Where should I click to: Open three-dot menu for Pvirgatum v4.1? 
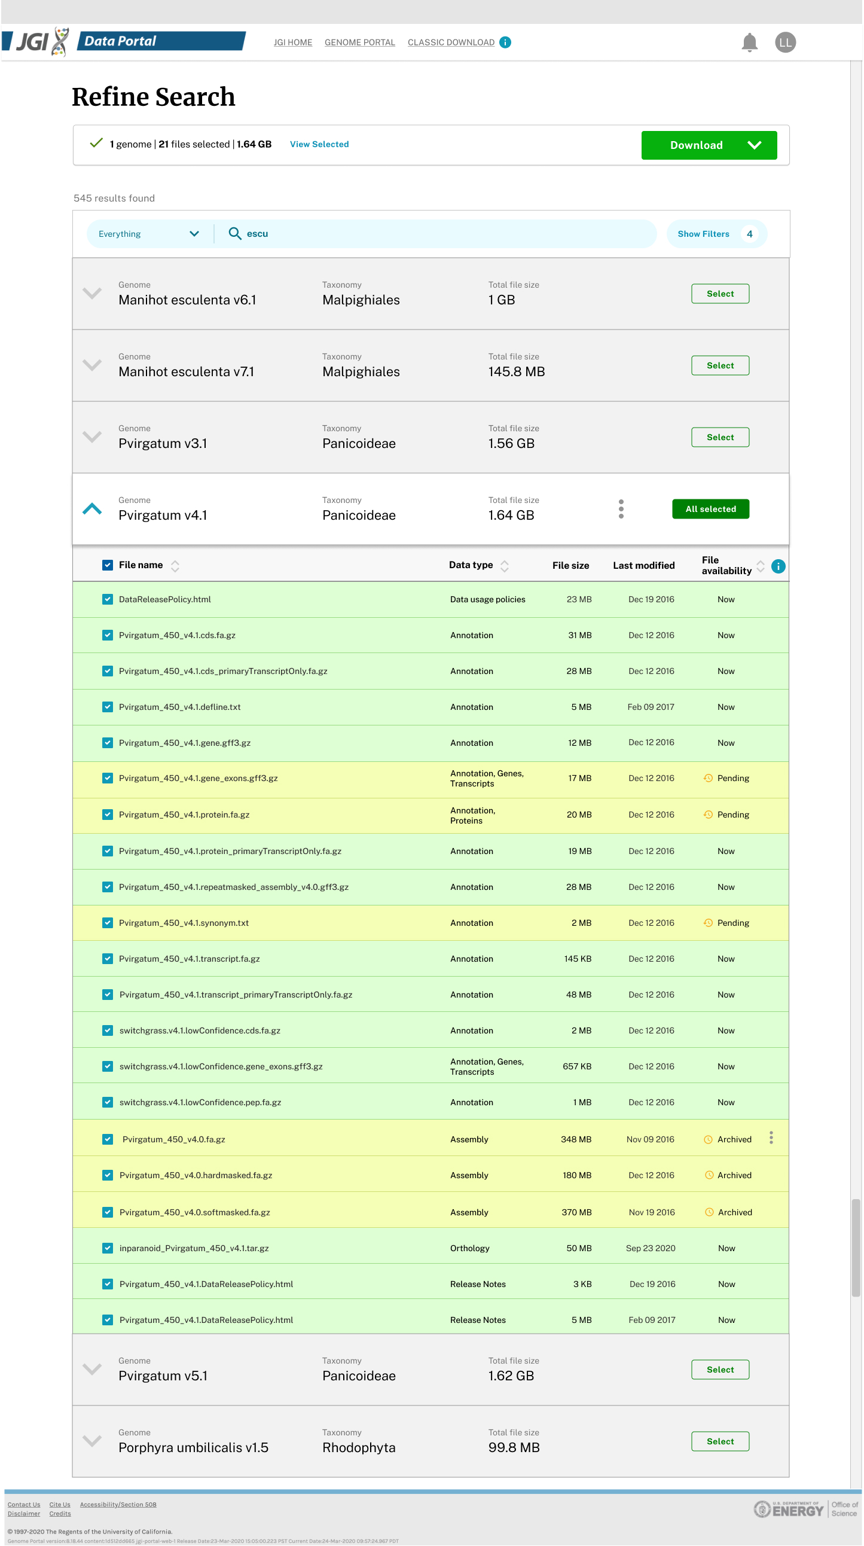[621, 509]
